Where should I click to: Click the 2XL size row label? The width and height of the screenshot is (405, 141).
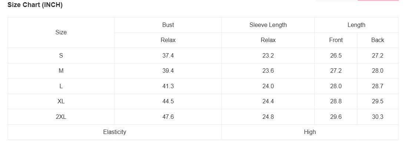click(61, 117)
